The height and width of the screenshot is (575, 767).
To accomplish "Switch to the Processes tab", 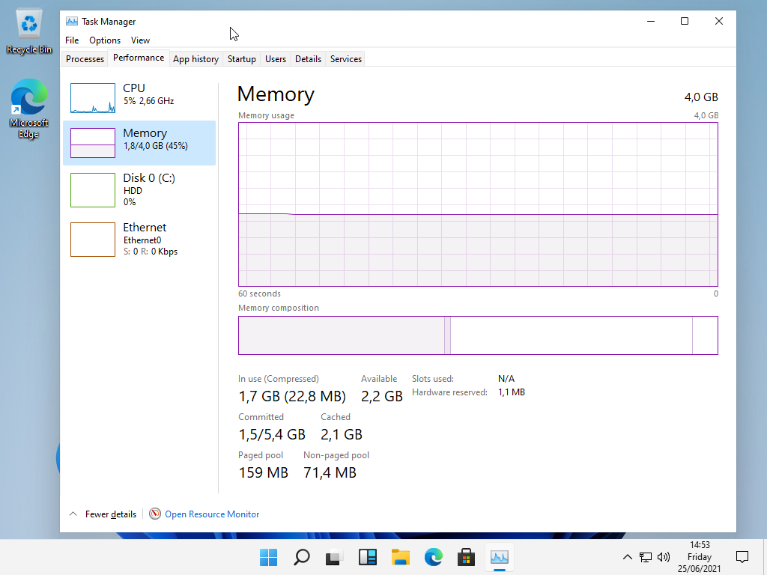I will (85, 59).
